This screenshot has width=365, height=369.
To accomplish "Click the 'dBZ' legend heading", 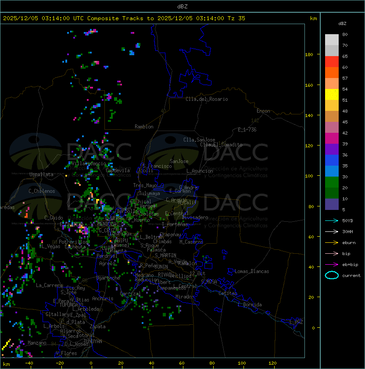I will tap(342, 24).
